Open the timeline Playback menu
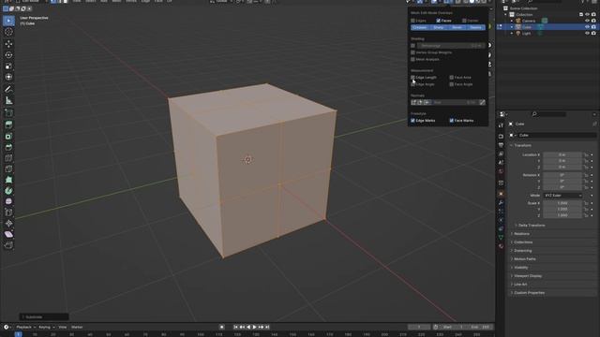The image size is (600, 337). click(x=25, y=327)
